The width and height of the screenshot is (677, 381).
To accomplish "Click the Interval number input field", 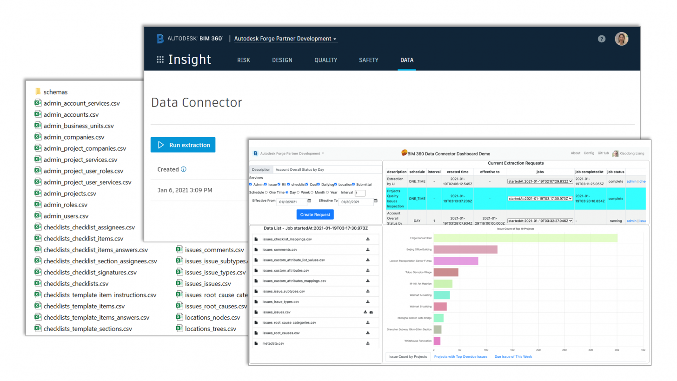I will 359,193.
